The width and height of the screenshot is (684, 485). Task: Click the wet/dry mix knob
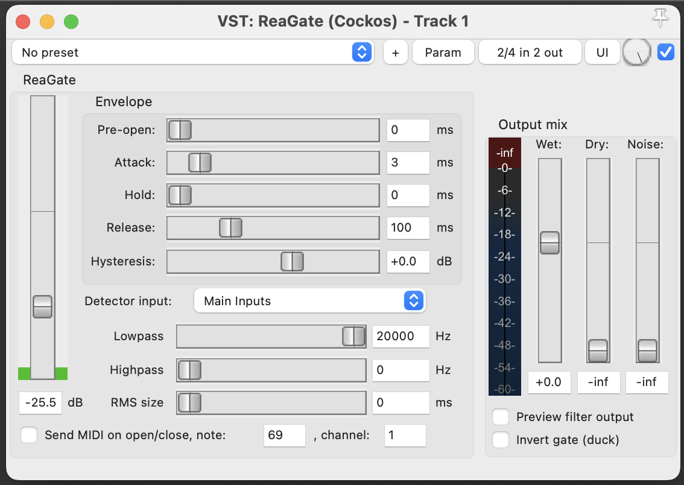tap(637, 52)
